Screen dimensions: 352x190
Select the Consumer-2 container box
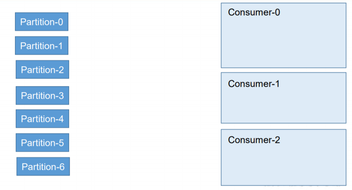pyautogui.click(x=284, y=157)
